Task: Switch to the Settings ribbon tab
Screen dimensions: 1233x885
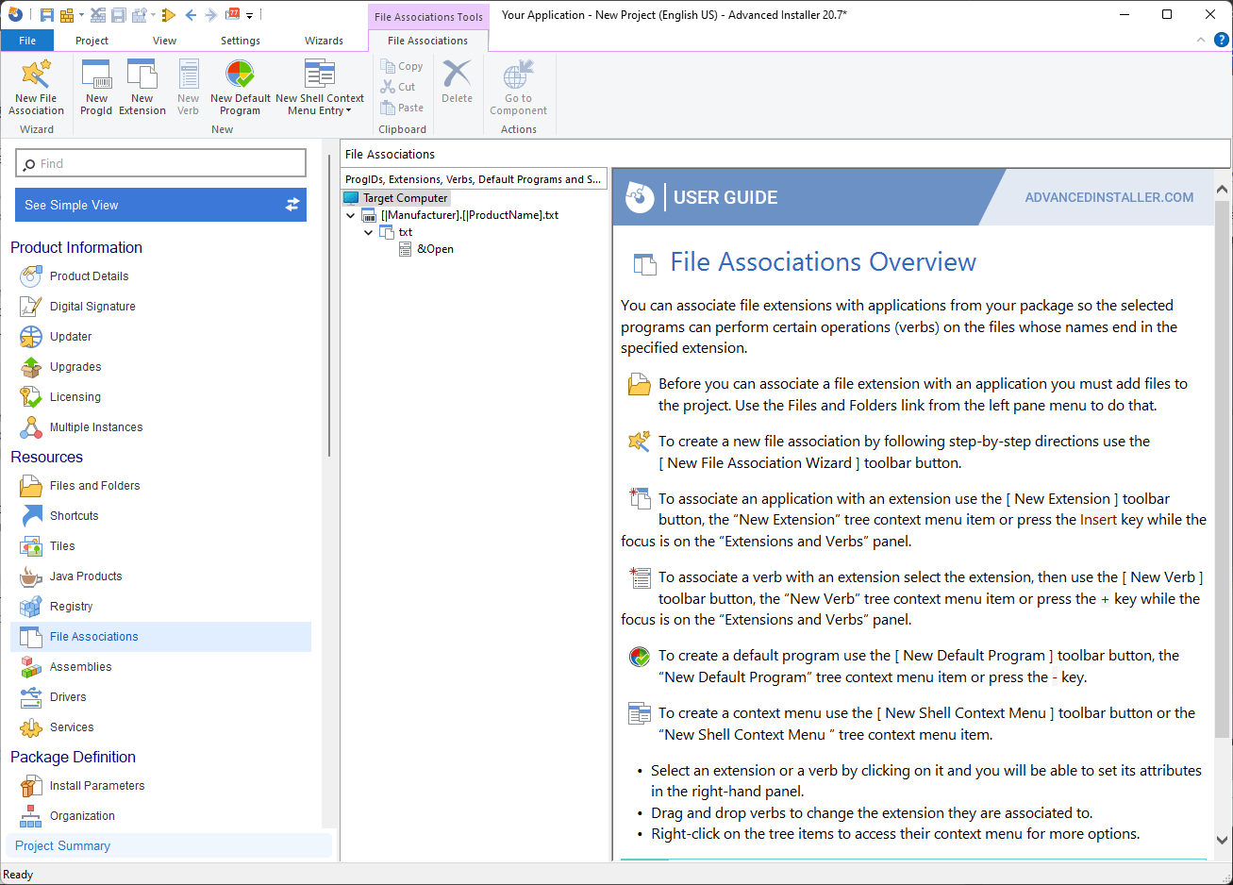Action: pos(241,41)
